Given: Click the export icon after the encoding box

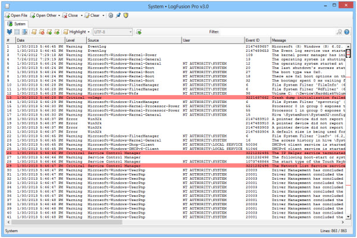Looking at the screenshot, I should (x=139, y=32).
